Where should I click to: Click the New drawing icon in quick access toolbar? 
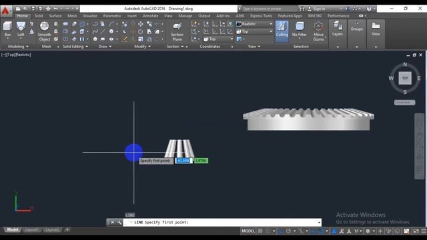point(18,9)
